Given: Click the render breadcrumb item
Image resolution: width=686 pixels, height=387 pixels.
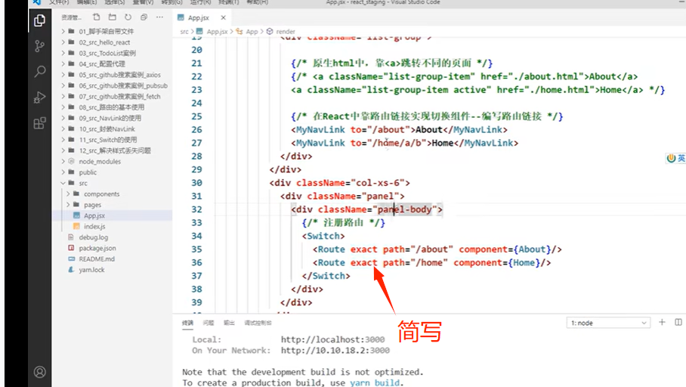Looking at the screenshot, I should pos(286,32).
